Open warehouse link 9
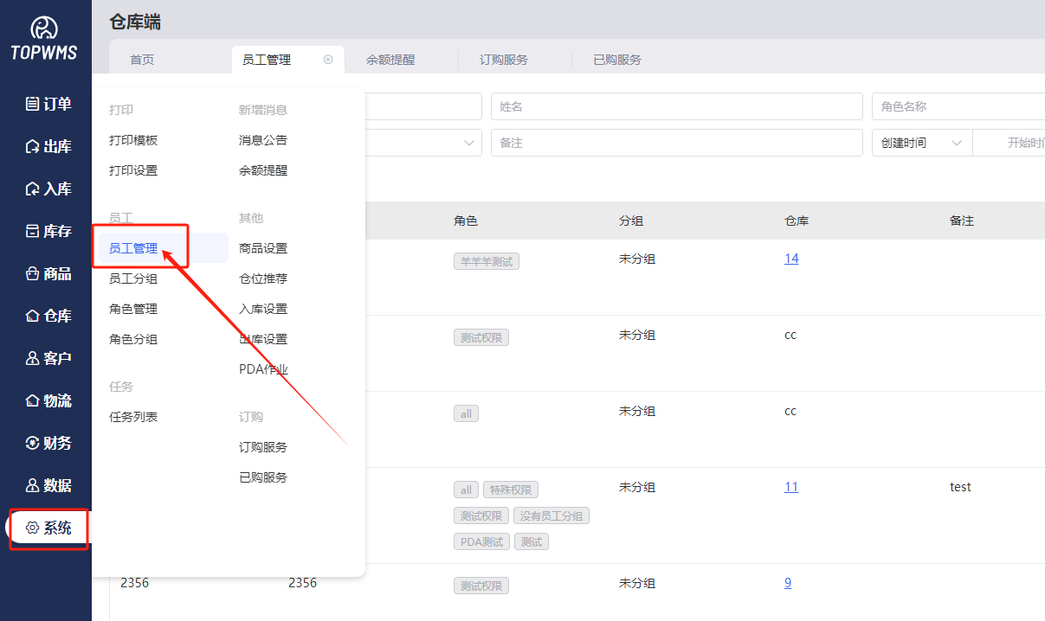 (x=788, y=583)
